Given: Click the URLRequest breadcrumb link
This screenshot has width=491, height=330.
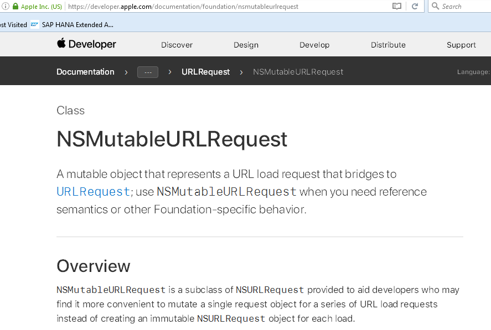Looking at the screenshot, I should click(205, 72).
